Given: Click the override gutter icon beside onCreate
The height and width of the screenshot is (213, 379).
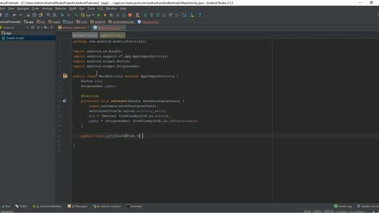Looking at the screenshot, I should coord(65,101).
